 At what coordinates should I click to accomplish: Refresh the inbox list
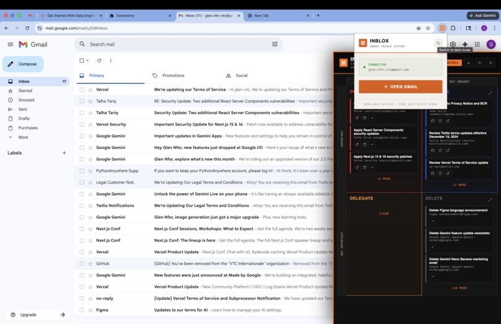(x=99, y=60)
